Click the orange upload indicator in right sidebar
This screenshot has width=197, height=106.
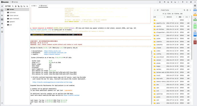[195, 15]
